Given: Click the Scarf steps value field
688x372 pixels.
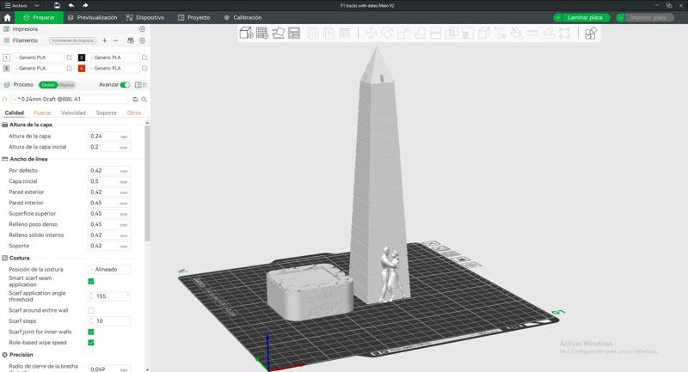Looking at the screenshot, I should (109, 321).
